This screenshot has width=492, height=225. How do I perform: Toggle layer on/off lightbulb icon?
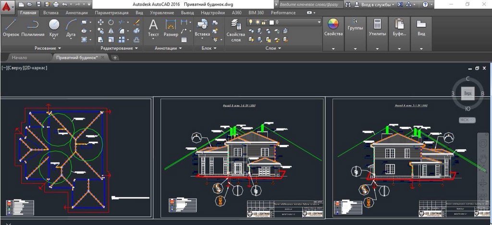click(251, 22)
